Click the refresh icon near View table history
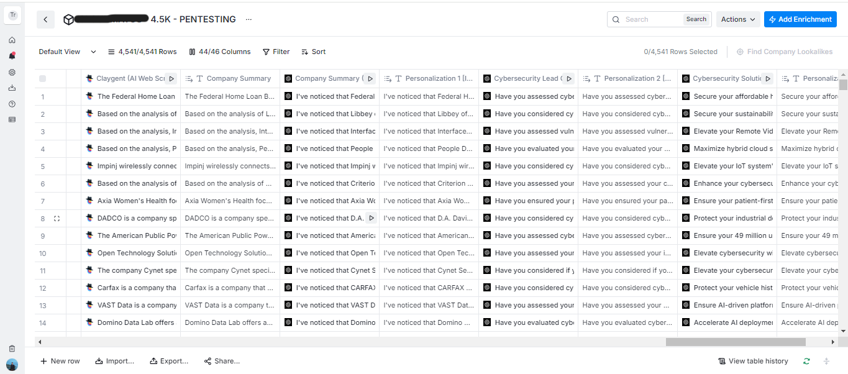This screenshot has width=848, height=374. [806, 361]
